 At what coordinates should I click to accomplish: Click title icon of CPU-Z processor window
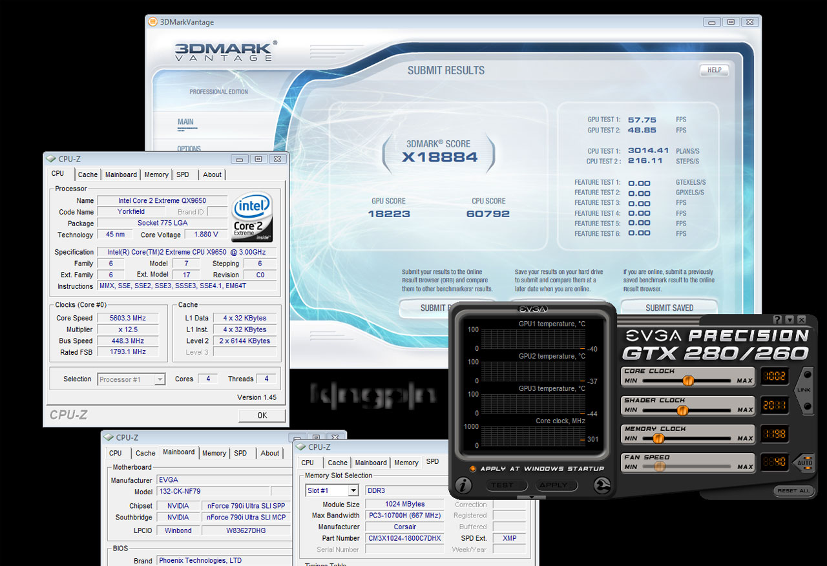click(x=51, y=159)
